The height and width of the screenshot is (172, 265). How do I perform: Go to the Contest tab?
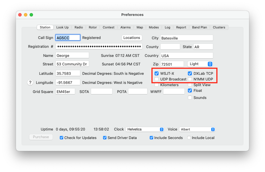[108, 27]
